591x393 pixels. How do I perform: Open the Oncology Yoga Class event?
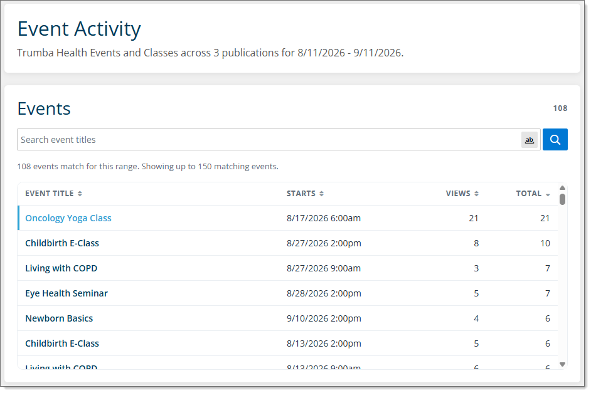coord(68,218)
